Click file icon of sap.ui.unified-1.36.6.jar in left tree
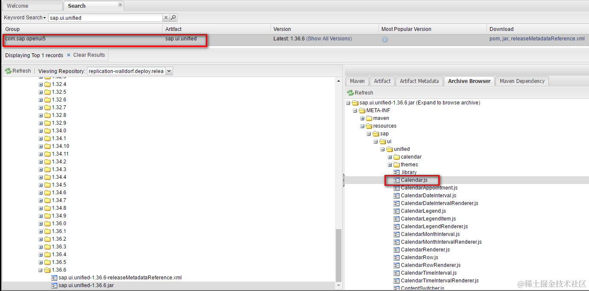The width and height of the screenshot is (589, 291). pos(54,285)
